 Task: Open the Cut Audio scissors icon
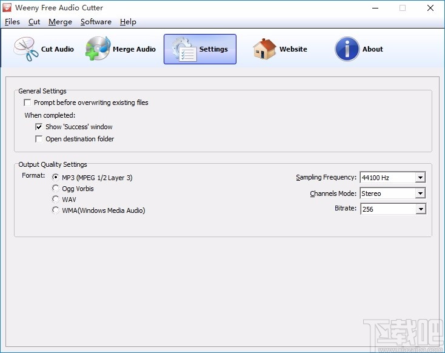pos(26,49)
